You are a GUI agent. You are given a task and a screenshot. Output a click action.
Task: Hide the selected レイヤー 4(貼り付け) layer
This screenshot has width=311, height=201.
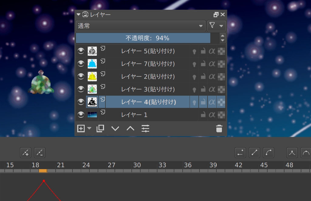point(81,102)
